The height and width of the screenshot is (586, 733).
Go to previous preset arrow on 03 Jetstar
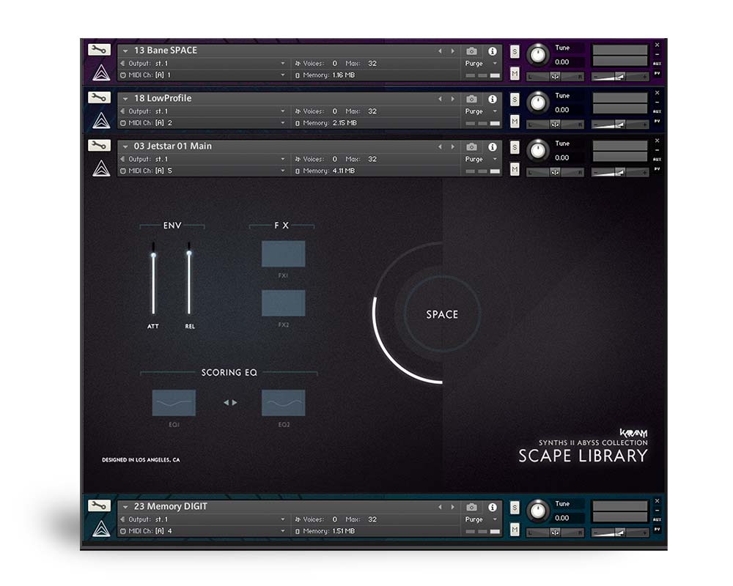440,146
